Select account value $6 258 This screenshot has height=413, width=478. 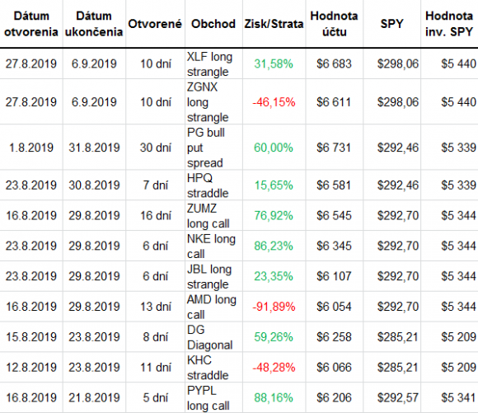(x=334, y=337)
